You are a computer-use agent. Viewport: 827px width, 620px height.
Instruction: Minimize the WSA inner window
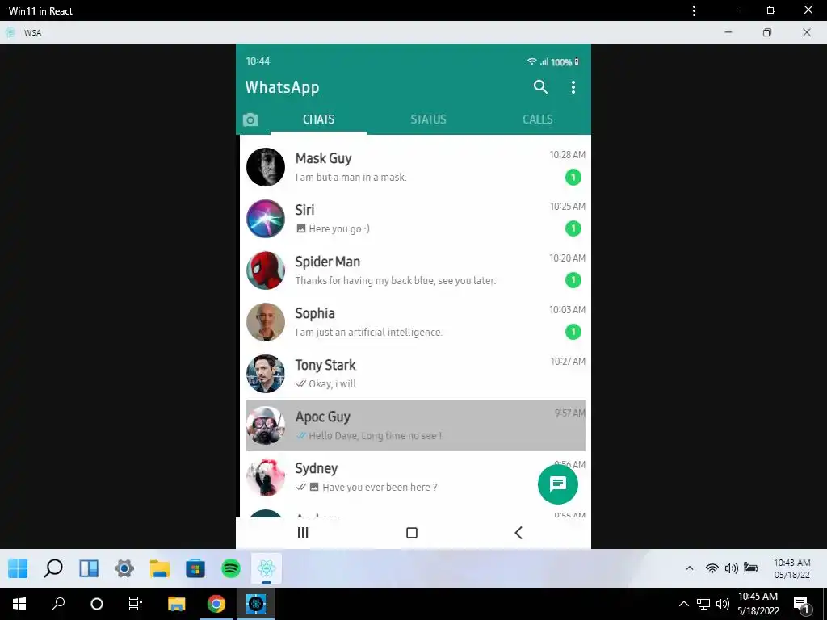coord(728,32)
